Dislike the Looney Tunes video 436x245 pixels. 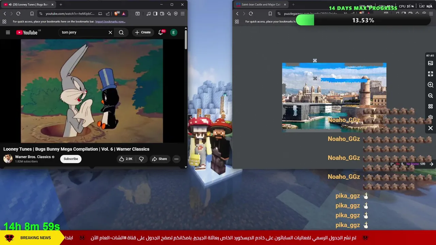click(141, 159)
